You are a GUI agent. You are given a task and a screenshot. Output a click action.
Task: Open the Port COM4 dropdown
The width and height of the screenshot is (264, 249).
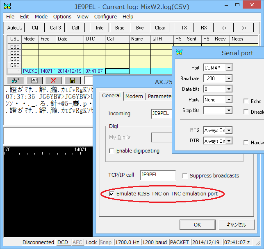[229, 67]
